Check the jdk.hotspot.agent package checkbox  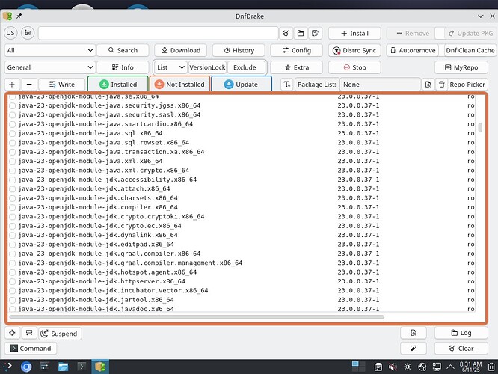pos(13,272)
